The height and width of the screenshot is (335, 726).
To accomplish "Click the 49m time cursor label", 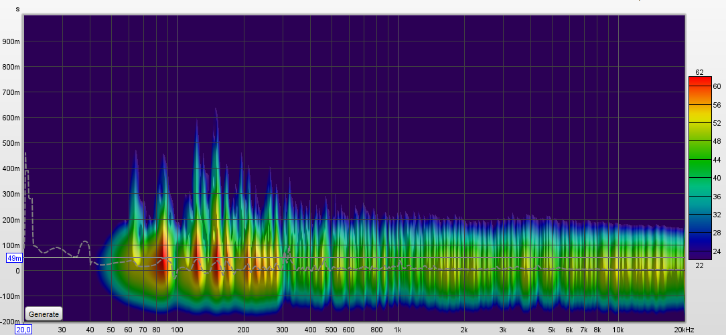I will click(x=14, y=258).
